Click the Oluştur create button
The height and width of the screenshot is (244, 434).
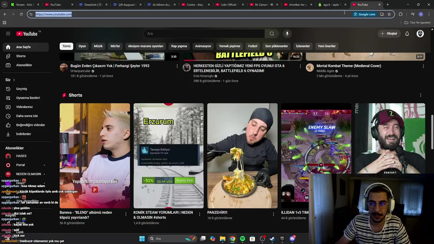[x=389, y=34]
